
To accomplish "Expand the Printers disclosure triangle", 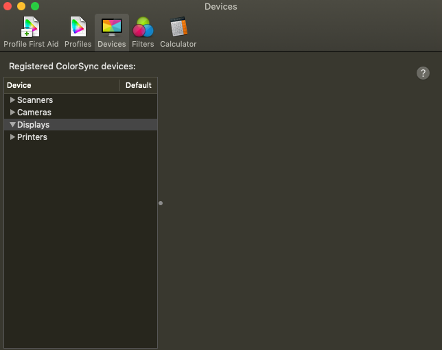I will [12, 137].
